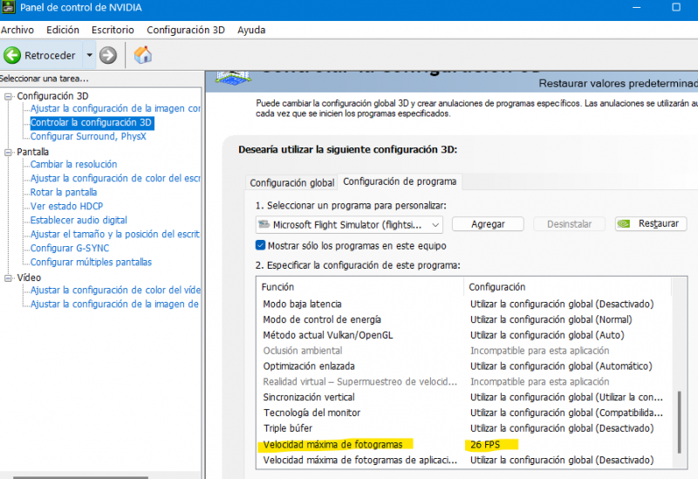The image size is (698, 479).
Task: Open the Archivo menu
Action: point(17,30)
